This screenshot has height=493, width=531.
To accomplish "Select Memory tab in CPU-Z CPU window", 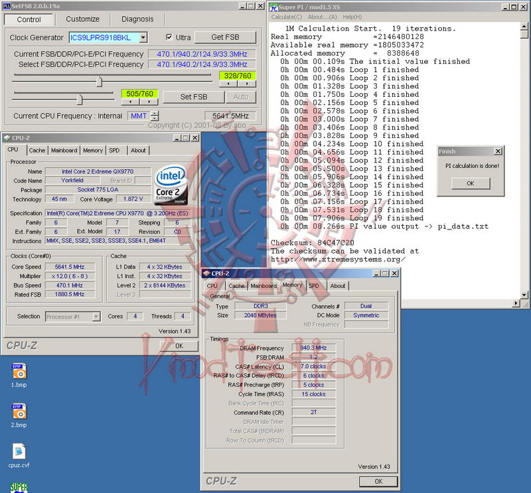I will pos(93,151).
